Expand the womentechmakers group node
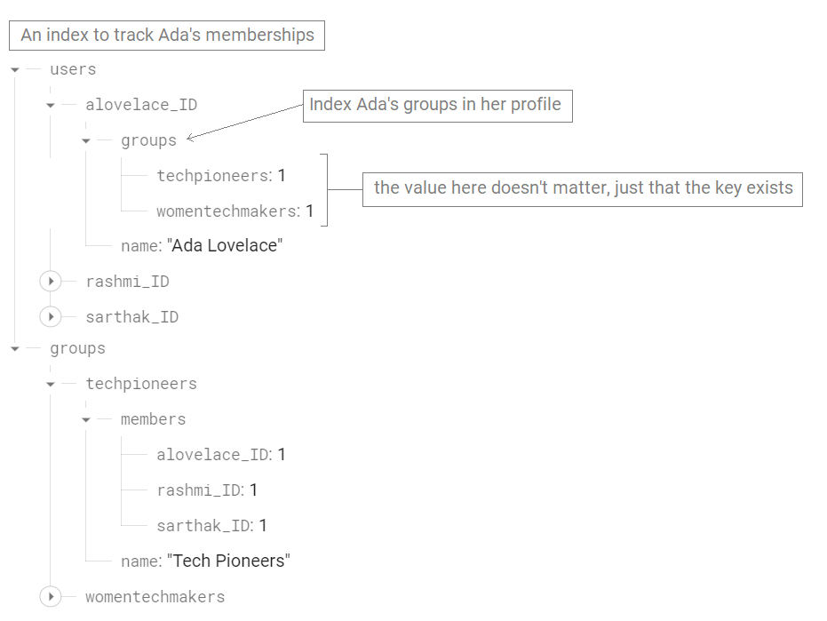Image resolution: width=827 pixels, height=621 pixels. tap(51, 597)
